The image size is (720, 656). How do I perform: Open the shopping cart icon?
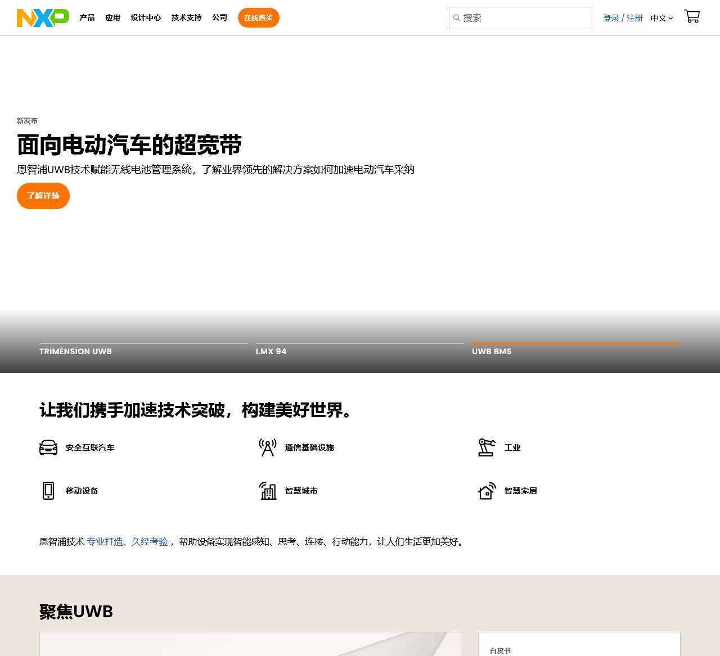692,16
